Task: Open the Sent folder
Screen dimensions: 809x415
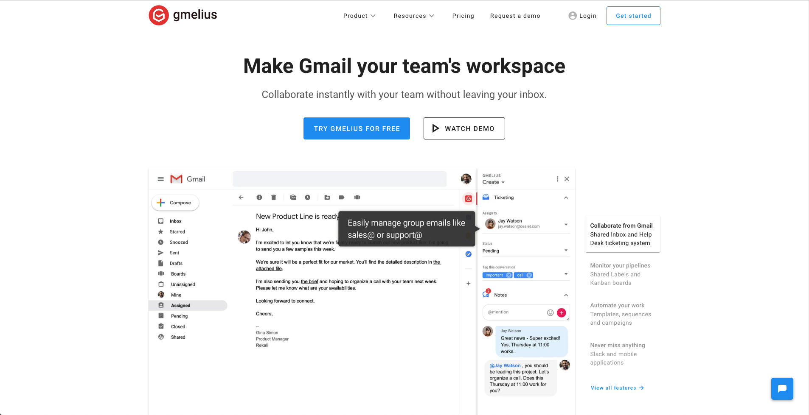Action: [174, 253]
